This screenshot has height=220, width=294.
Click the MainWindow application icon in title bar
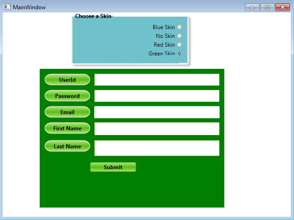click(x=7, y=7)
